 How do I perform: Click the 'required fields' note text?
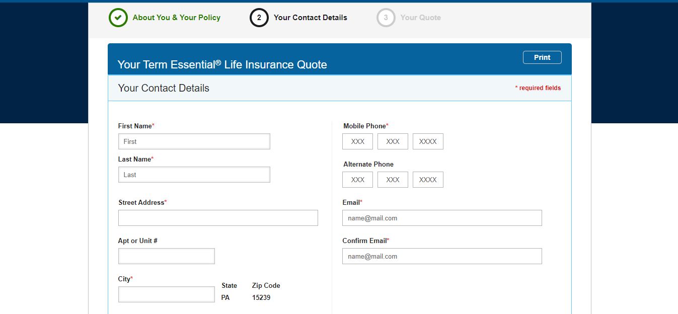tap(538, 88)
